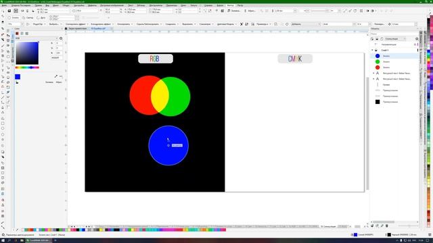The image size is (433, 243).
Task: Click the Выбрать... button
Action: point(53,24)
